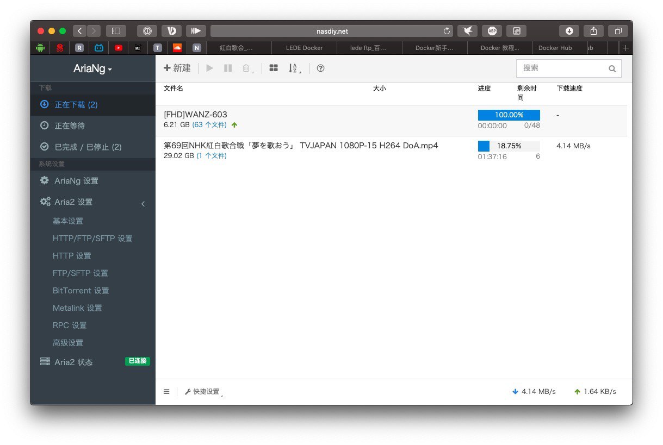
Task: Open the Safari downloads icon
Action: point(569,31)
